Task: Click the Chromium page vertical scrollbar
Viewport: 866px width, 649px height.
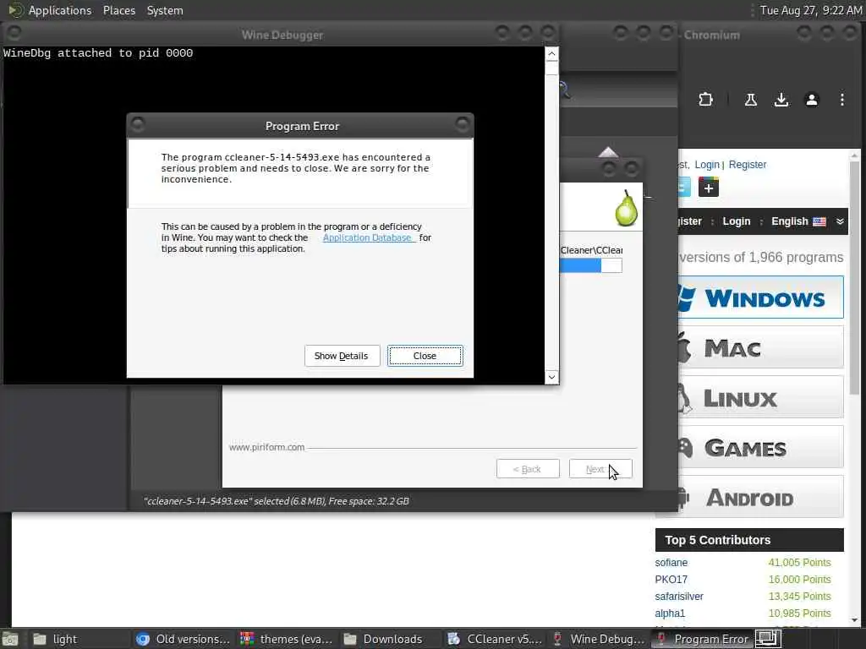Action: (x=854, y=279)
